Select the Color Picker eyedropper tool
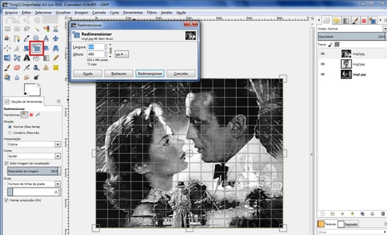Image resolution: width=387 pixels, height=235 pixels. coord(27,38)
